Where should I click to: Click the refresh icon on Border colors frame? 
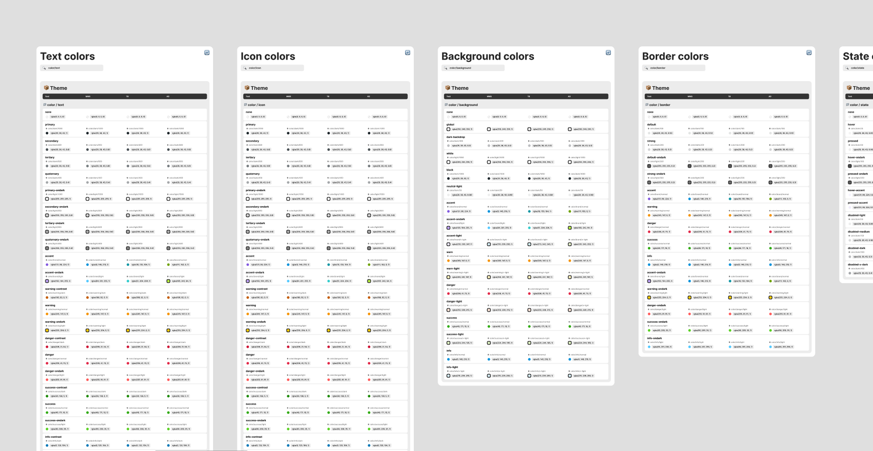click(x=809, y=53)
